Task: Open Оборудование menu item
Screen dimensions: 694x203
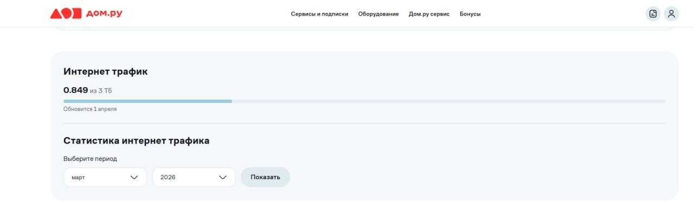Action: click(x=378, y=14)
